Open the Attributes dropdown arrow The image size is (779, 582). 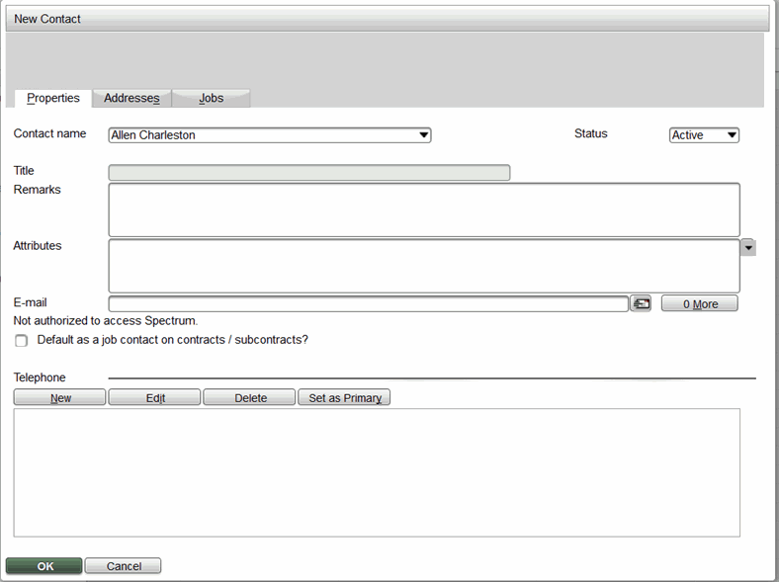[748, 247]
